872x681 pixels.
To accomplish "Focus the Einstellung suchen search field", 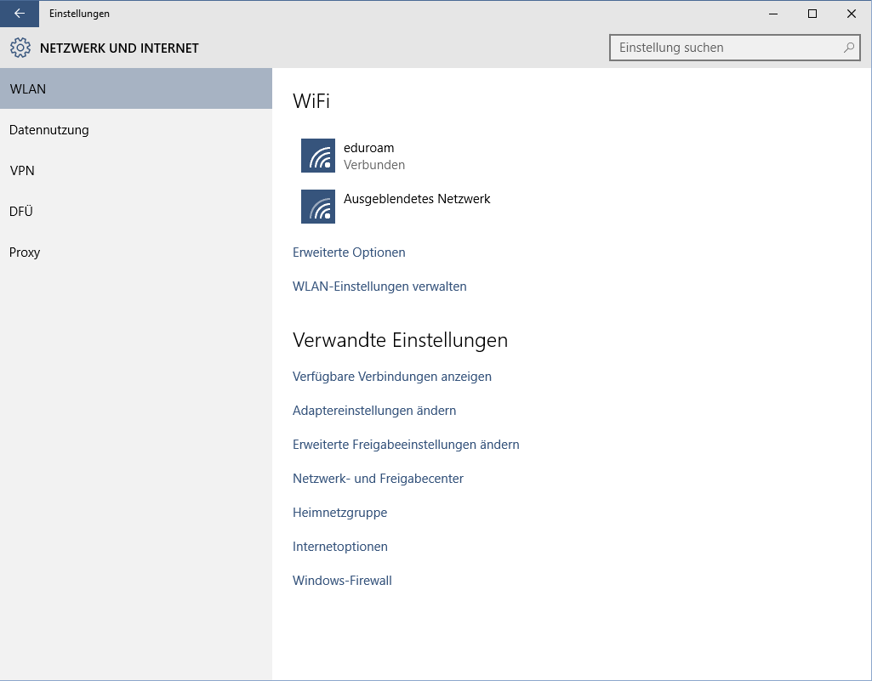I will pos(735,48).
